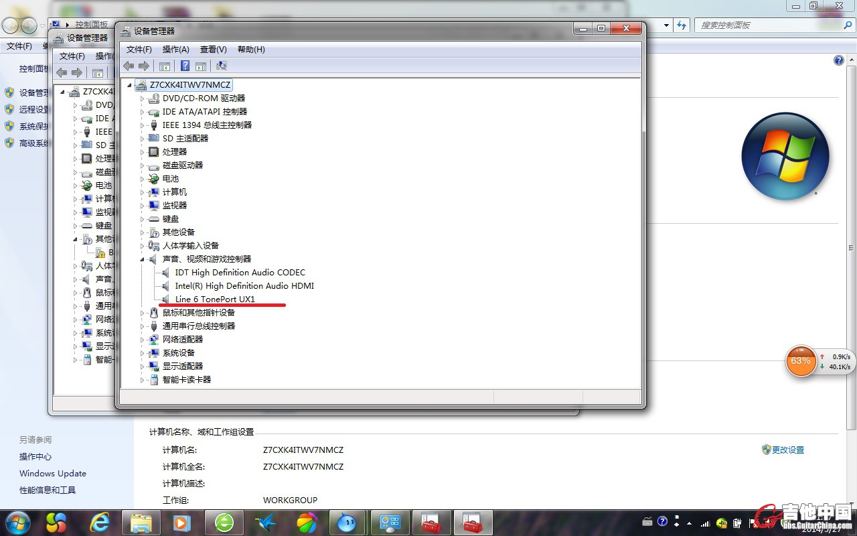The height and width of the screenshot is (536, 857).
Task: Select IDT High Definition Audio CODEC
Action: [x=240, y=272]
